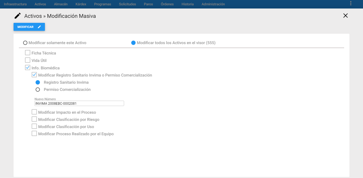The width and height of the screenshot is (363, 178).
Task: Select Modificar todos los Activos en el visor
Action: (x=133, y=43)
